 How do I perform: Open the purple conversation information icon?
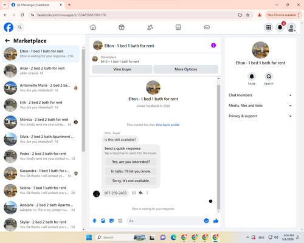click(213, 46)
